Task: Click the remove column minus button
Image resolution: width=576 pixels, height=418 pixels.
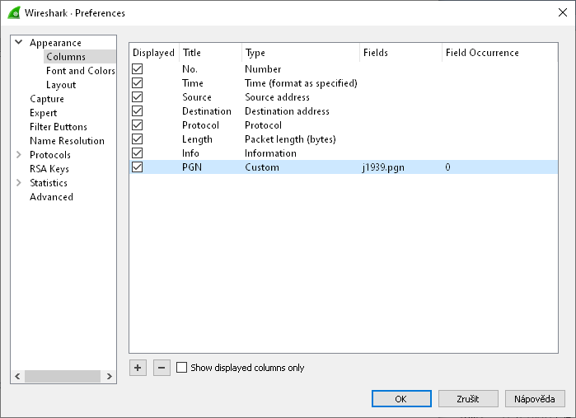Action: (x=162, y=368)
